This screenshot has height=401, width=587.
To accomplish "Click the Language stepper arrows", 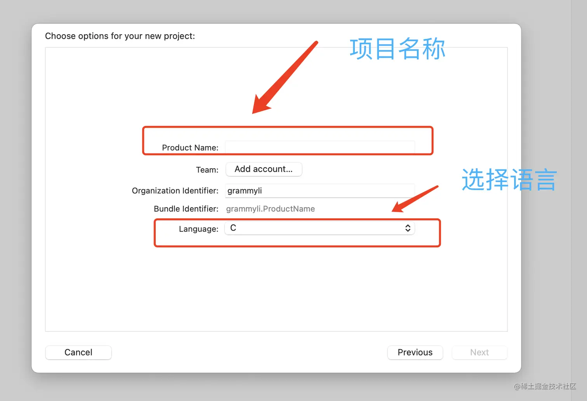I will point(407,228).
